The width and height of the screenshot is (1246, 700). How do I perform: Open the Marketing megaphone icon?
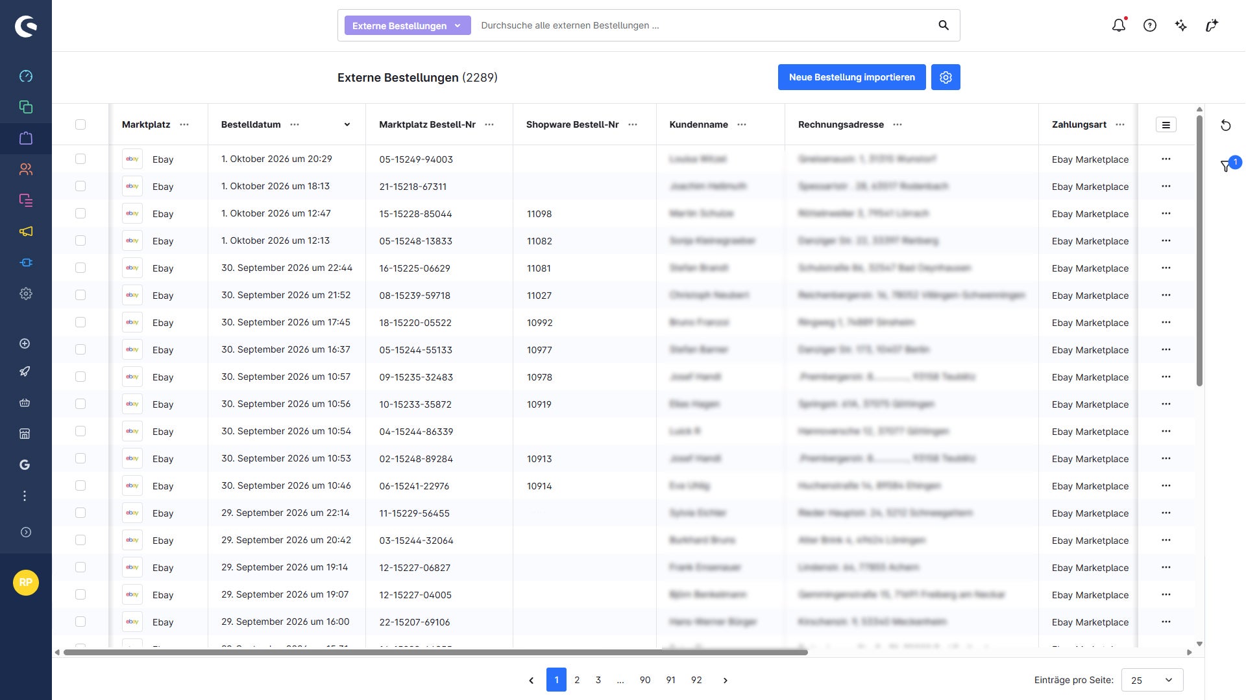(26, 231)
